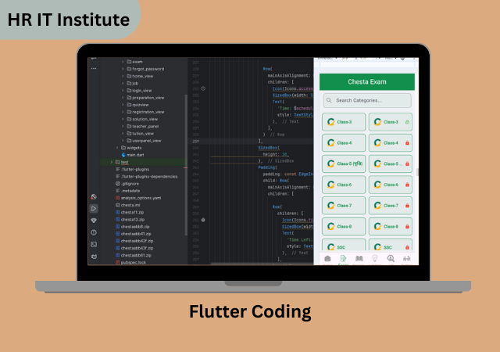This screenshot has height=352, width=500.
Task: Click the magnifier icon in Search Categories
Action: 329,100
